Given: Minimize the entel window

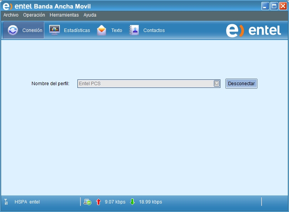Looking at the screenshot, I should click(265, 6).
